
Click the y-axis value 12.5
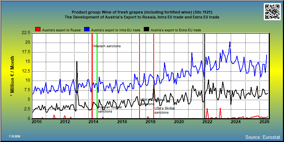26,71
